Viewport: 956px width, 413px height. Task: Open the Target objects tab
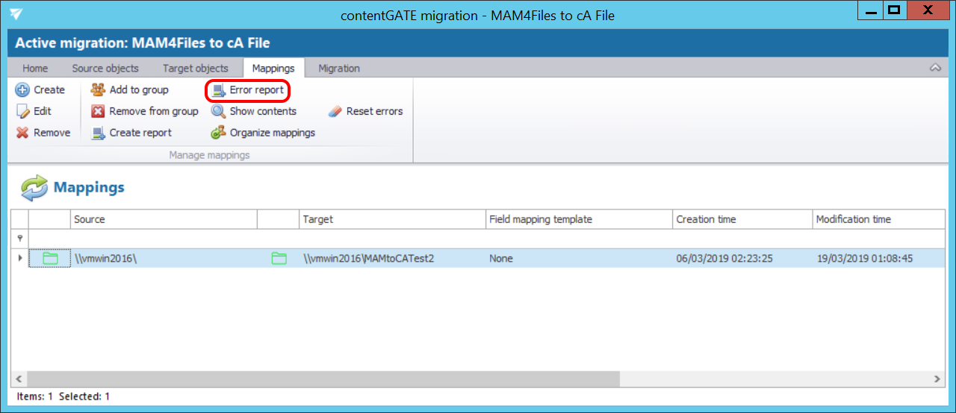point(196,68)
